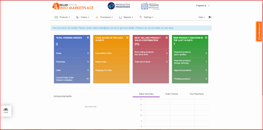Click the Pending products row
Image resolution: width=263 pixels, height=130 pixels.
coord(190,79)
